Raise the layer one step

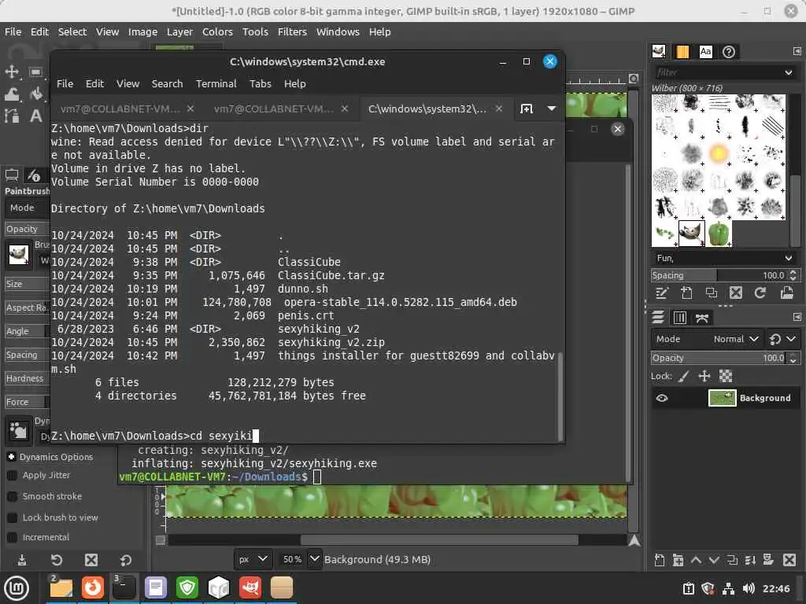click(x=696, y=560)
